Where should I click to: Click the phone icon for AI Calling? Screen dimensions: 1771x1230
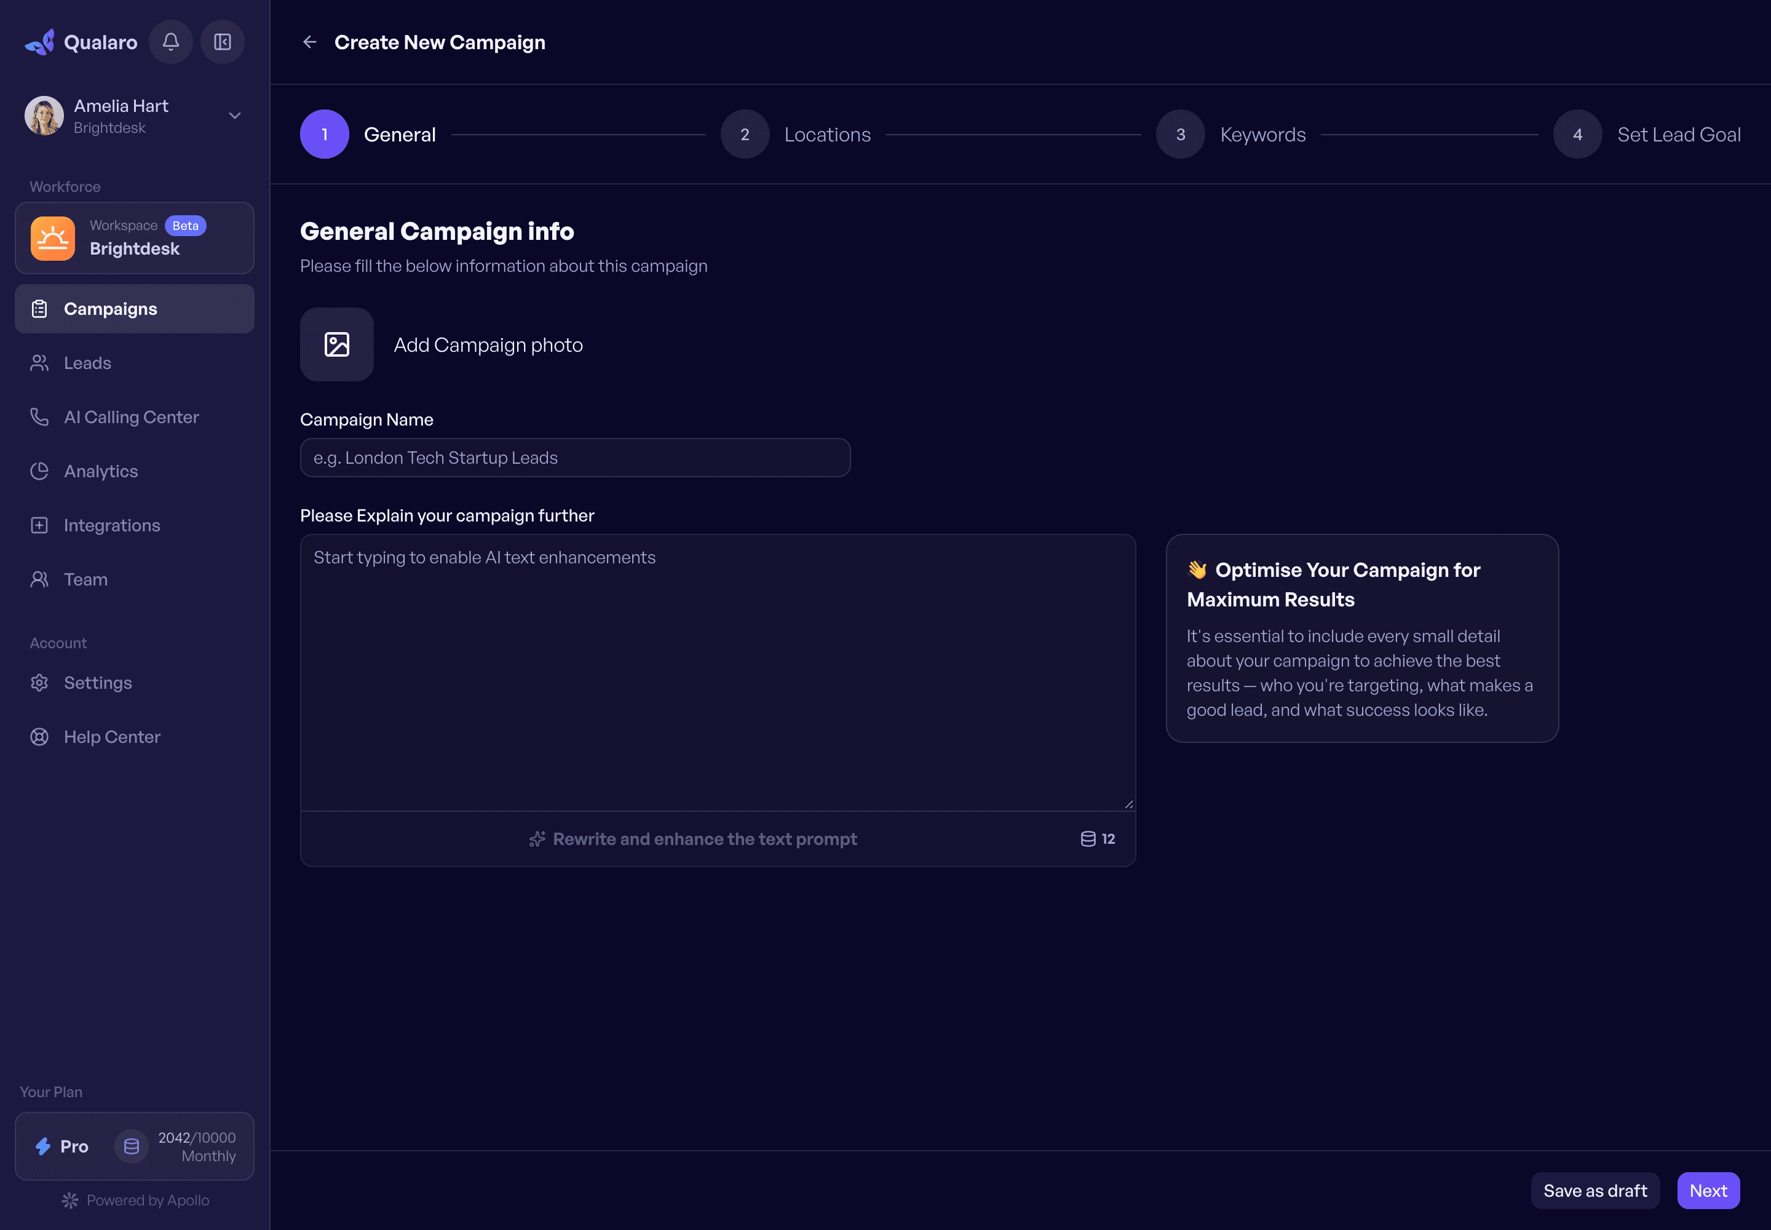[x=39, y=417]
